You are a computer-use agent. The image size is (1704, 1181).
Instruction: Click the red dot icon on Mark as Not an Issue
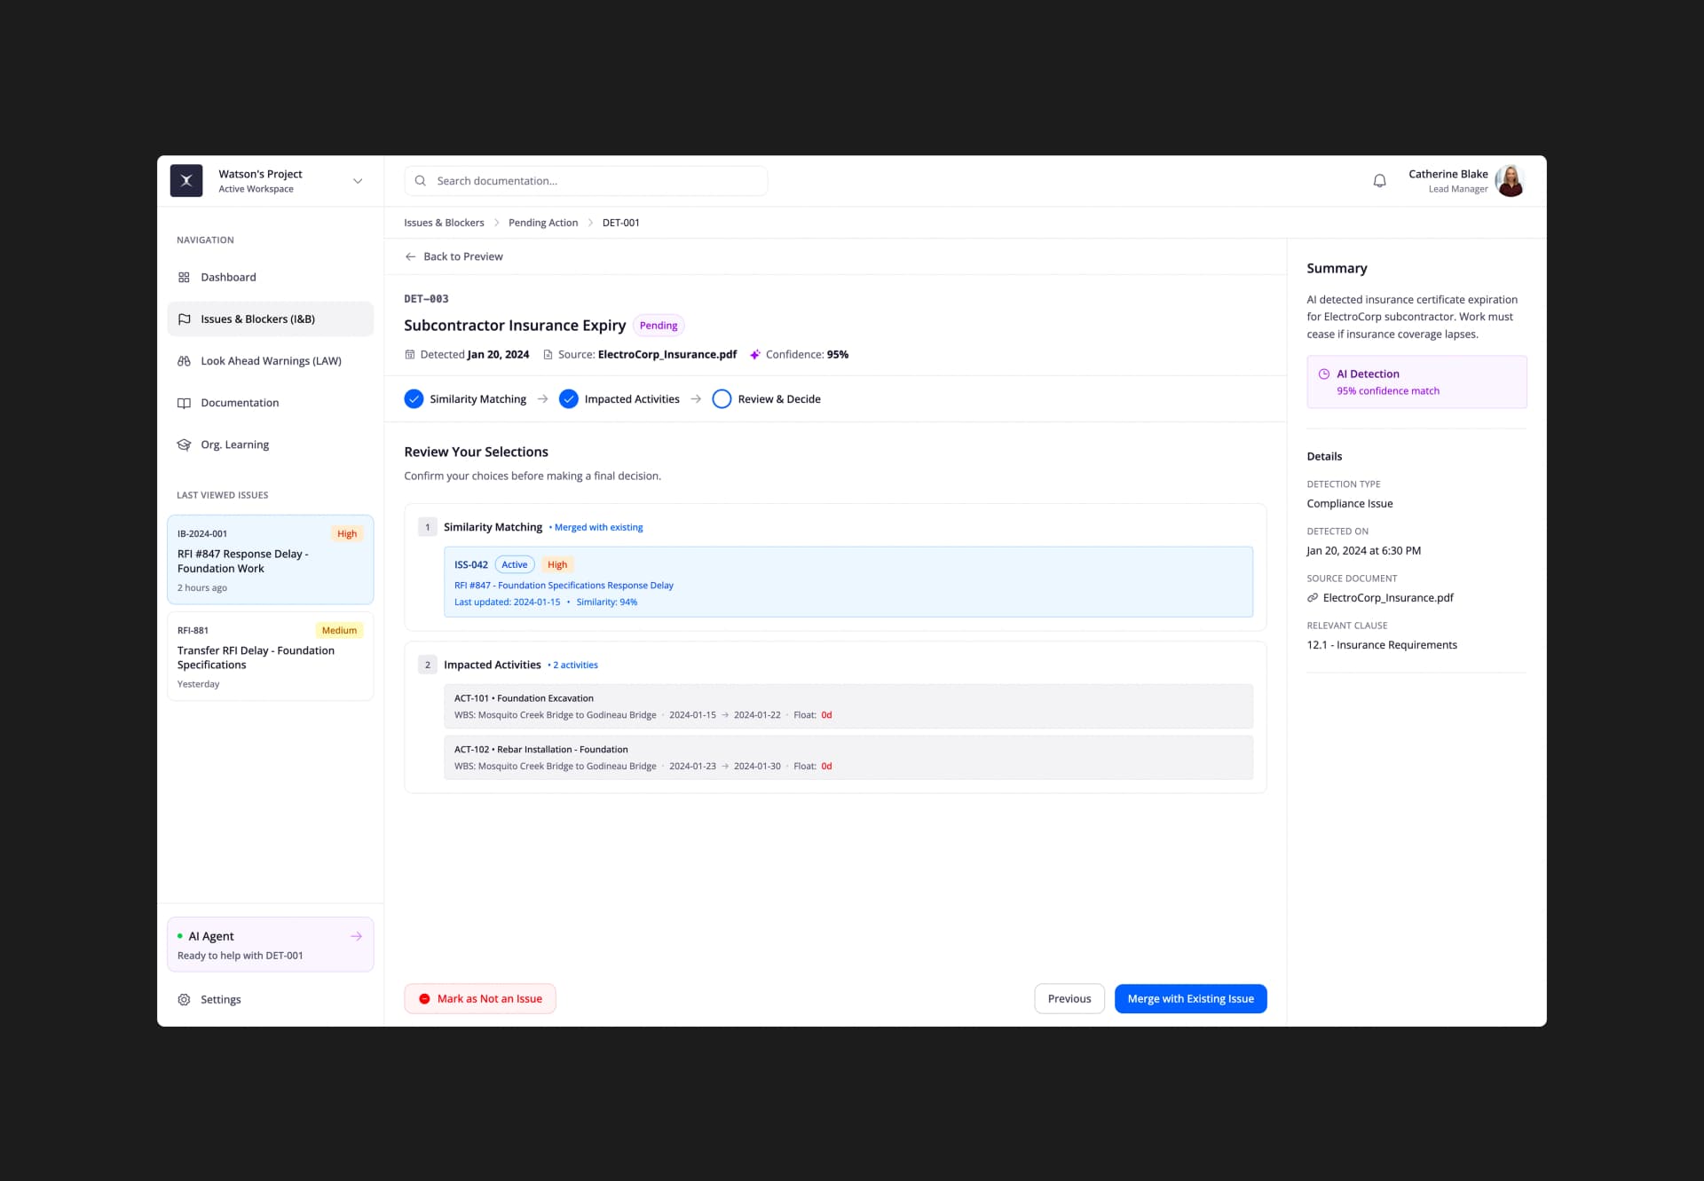click(x=424, y=999)
